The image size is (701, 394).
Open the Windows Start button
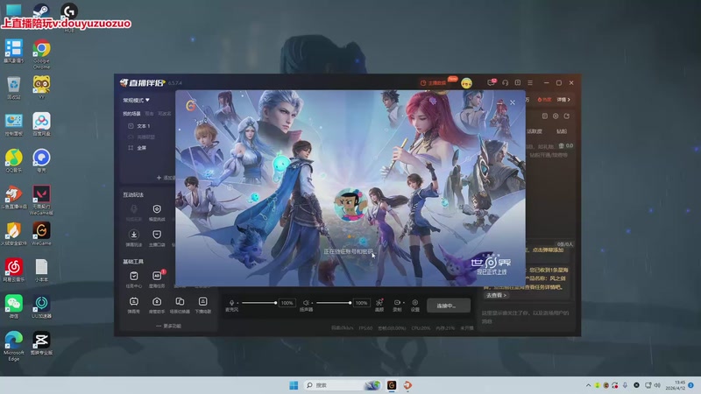(x=294, y=385)
